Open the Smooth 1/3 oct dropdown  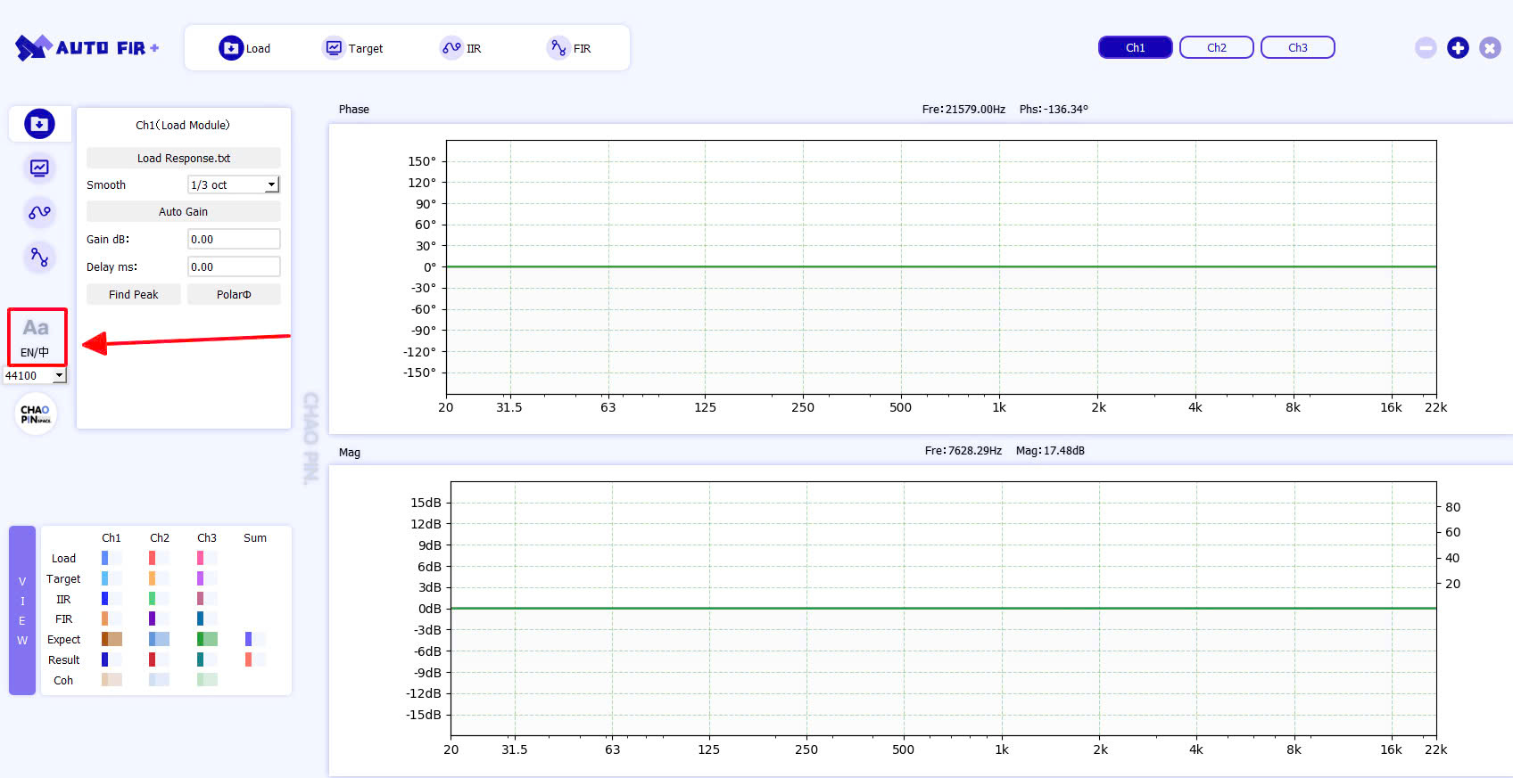(x=234, y=184)
